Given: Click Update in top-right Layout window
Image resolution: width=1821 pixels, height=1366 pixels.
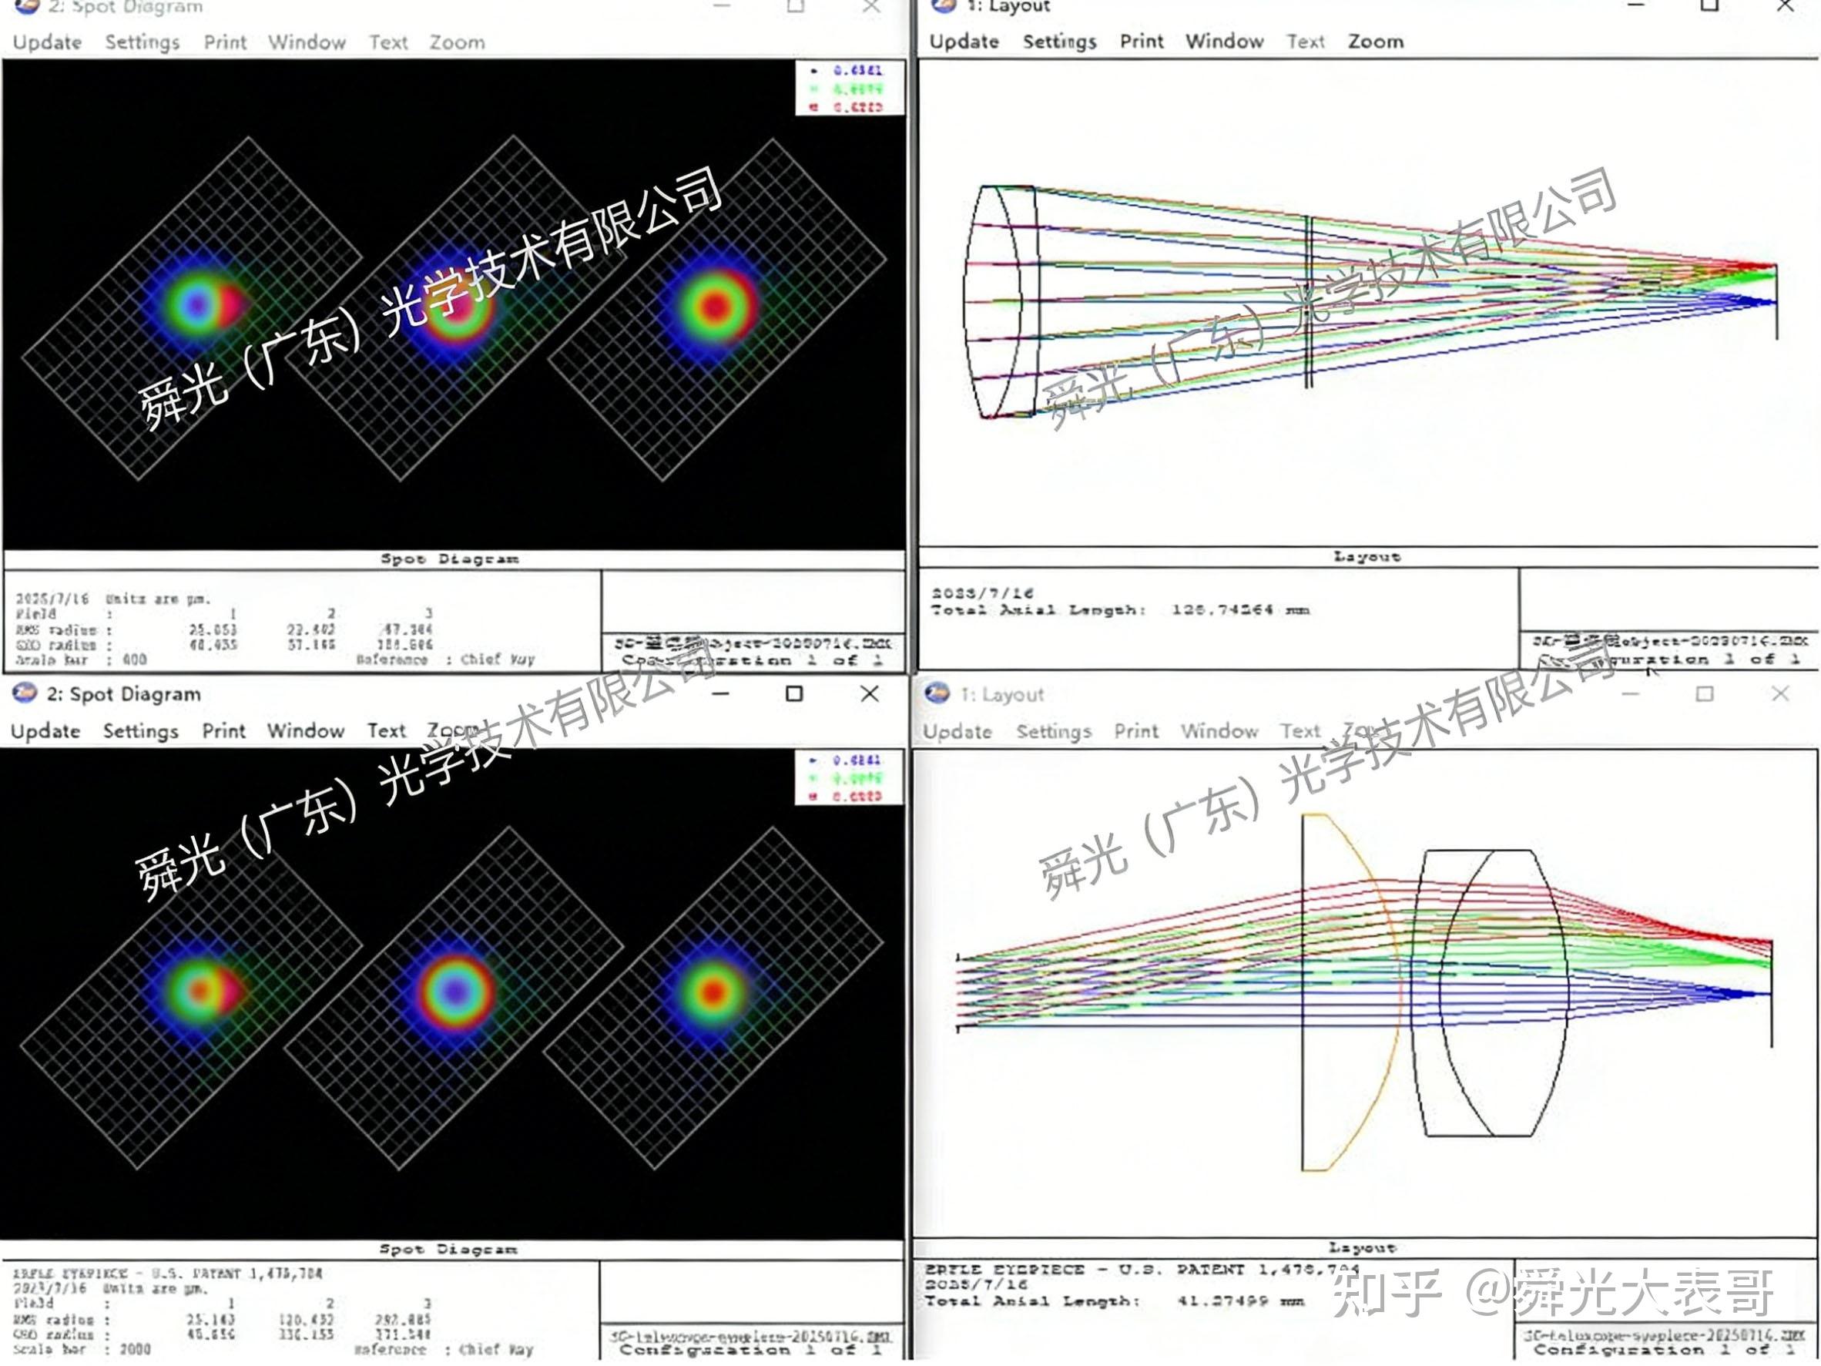Looking at the screenshot, I should pos(964,41).
